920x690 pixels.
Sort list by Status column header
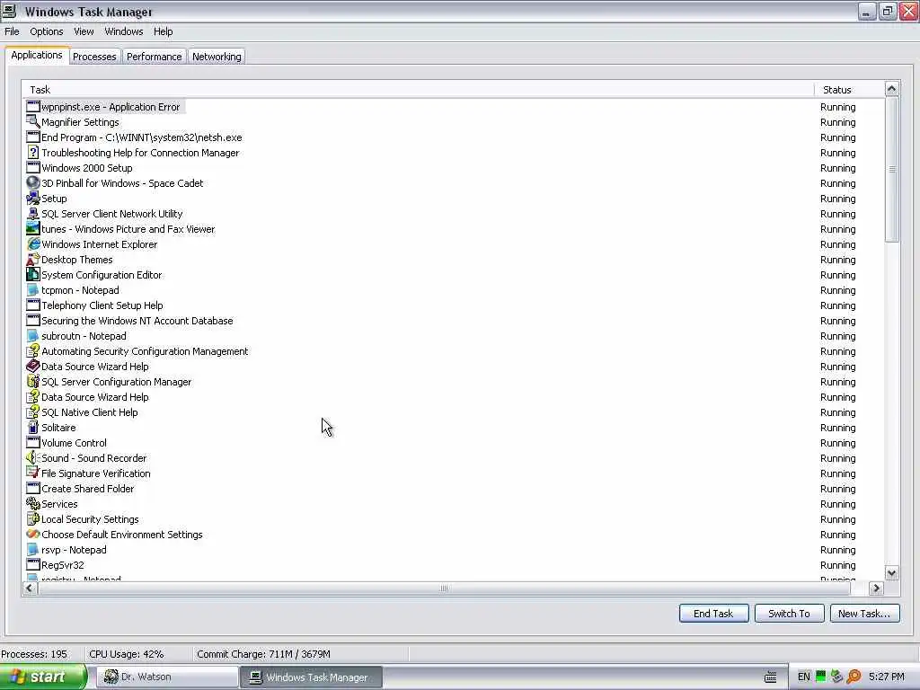[x=849, y=90]
